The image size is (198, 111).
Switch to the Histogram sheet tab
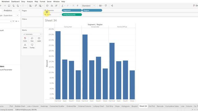pos(126,106)
